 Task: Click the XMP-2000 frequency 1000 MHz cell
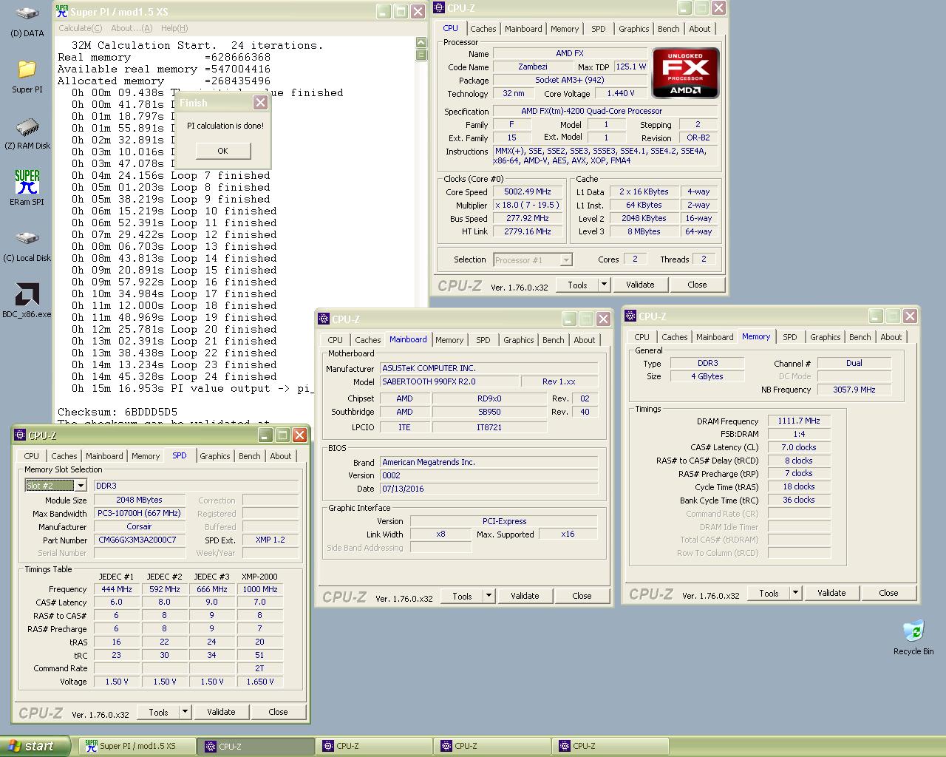click(x=260, y=589)
